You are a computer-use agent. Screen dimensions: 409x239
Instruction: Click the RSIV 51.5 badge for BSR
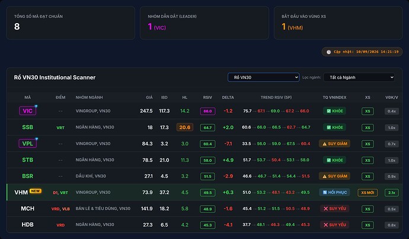click(x=207, y=176)
